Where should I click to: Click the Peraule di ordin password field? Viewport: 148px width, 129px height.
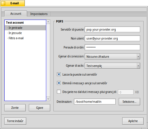pyautogui.click(x=112, y=47)
